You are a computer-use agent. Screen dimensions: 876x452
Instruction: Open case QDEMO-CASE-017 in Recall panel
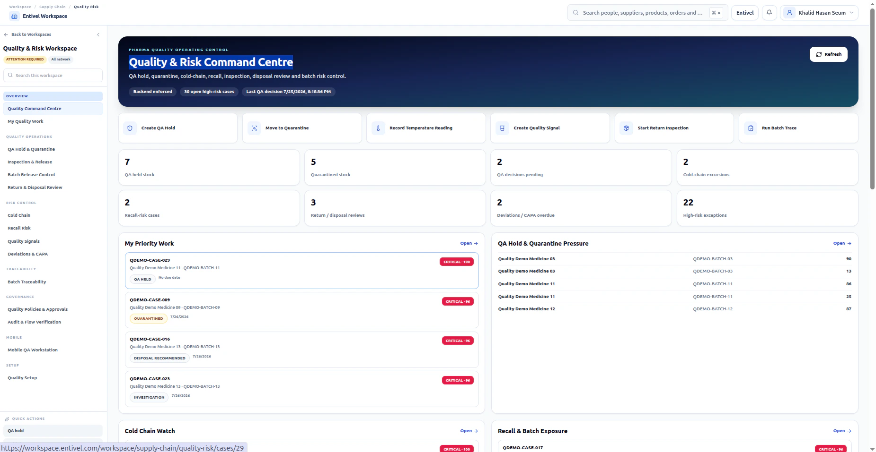[x=674, y=446]
